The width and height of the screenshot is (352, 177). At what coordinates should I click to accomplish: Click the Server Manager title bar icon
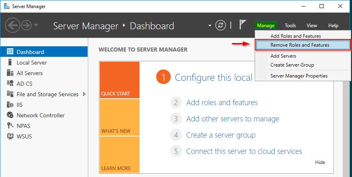(7, 6)
